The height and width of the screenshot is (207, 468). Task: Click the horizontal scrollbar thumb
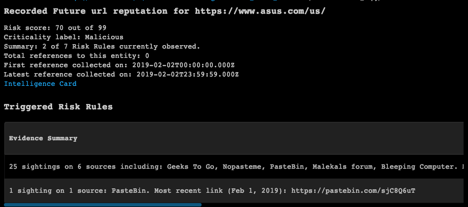tap(102, 205)
